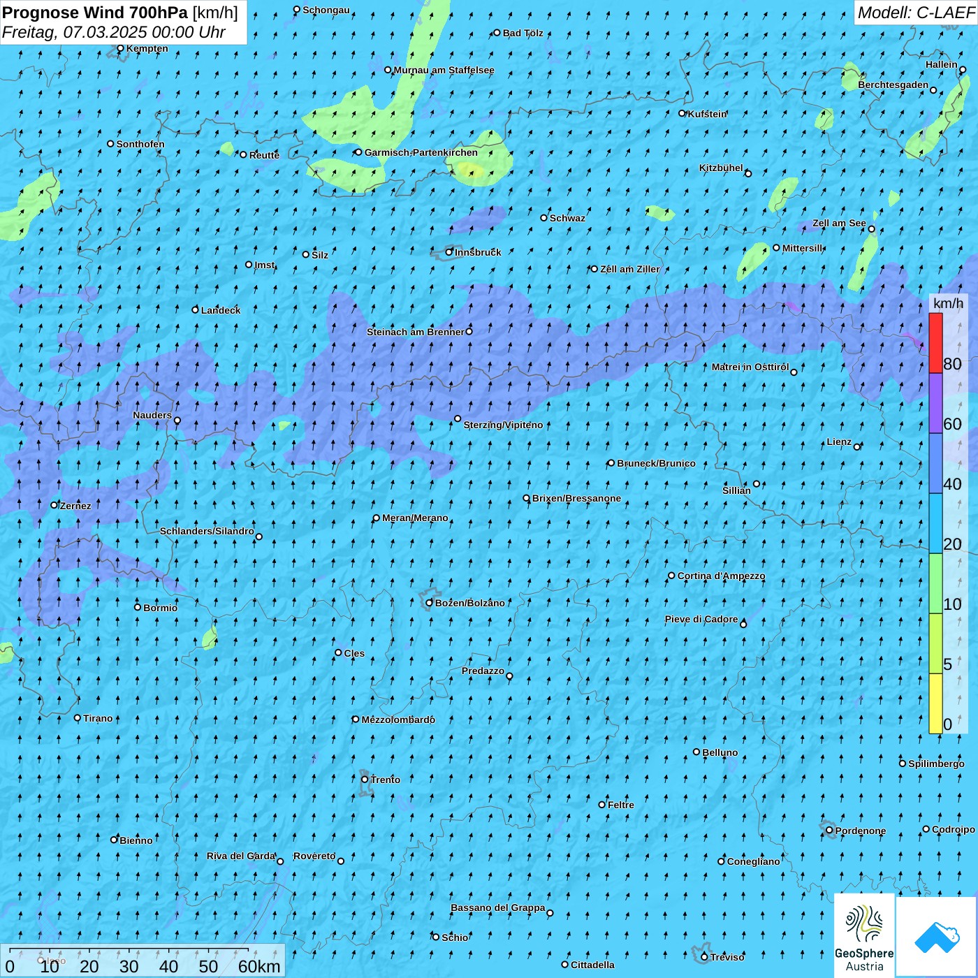The width and height of the screenshot is (978, 978).
Task: Click the 'Zernez' label
Action: coord(75,506)
